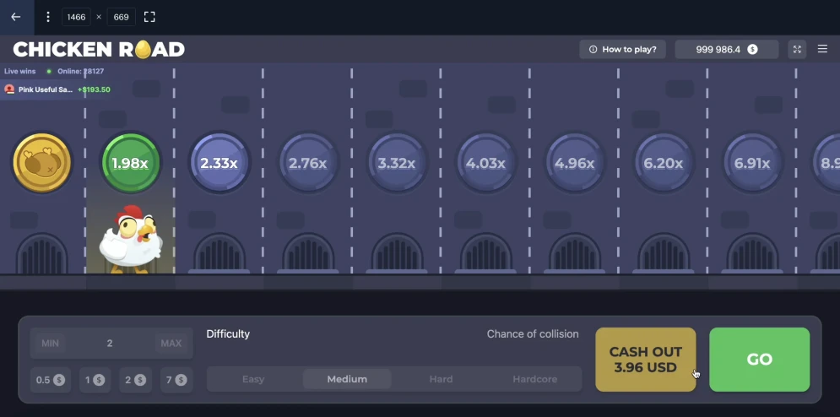Click the white chicken character

coord(129,239)
